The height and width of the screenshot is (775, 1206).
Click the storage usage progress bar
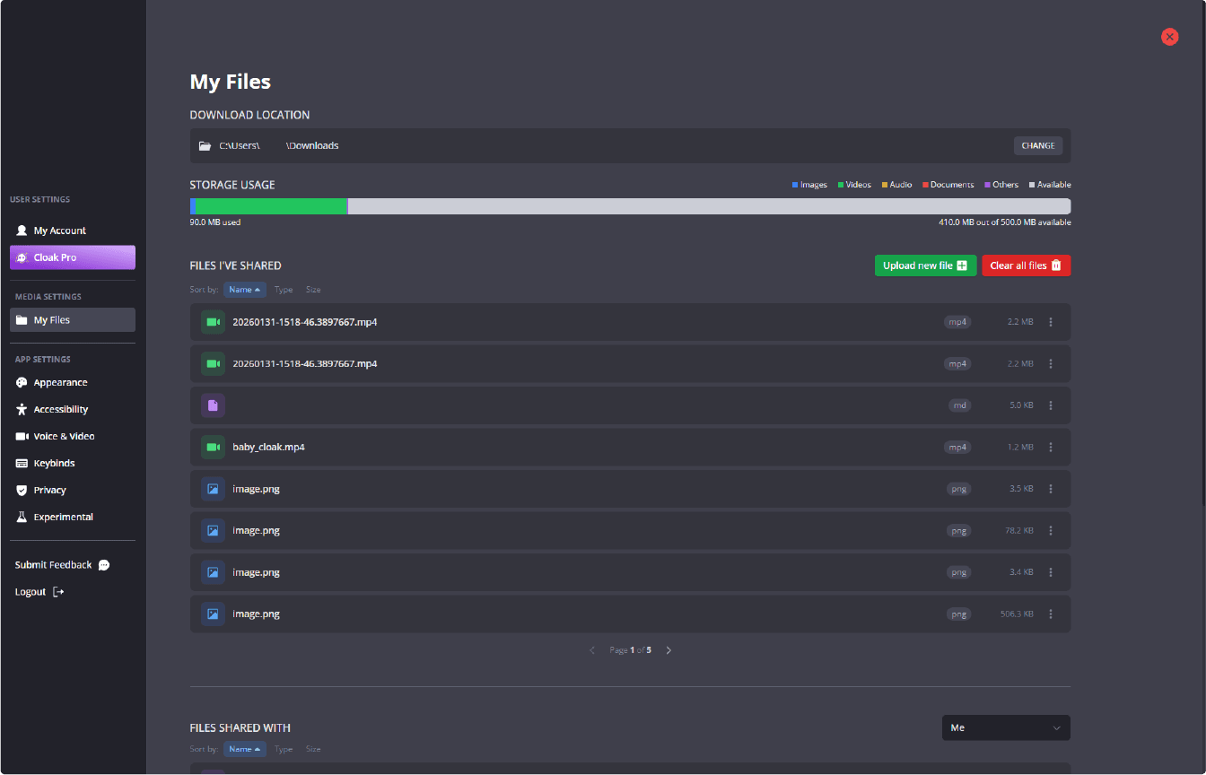pyautogui.click(x=628, y=205)
